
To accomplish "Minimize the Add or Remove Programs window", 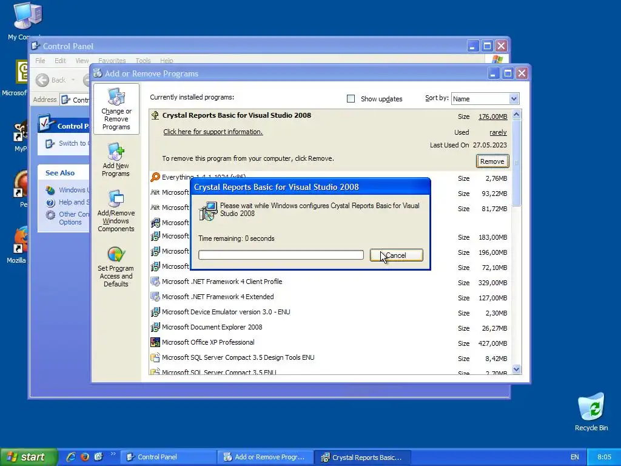I will pyautogui.click(x=493, y=73).
